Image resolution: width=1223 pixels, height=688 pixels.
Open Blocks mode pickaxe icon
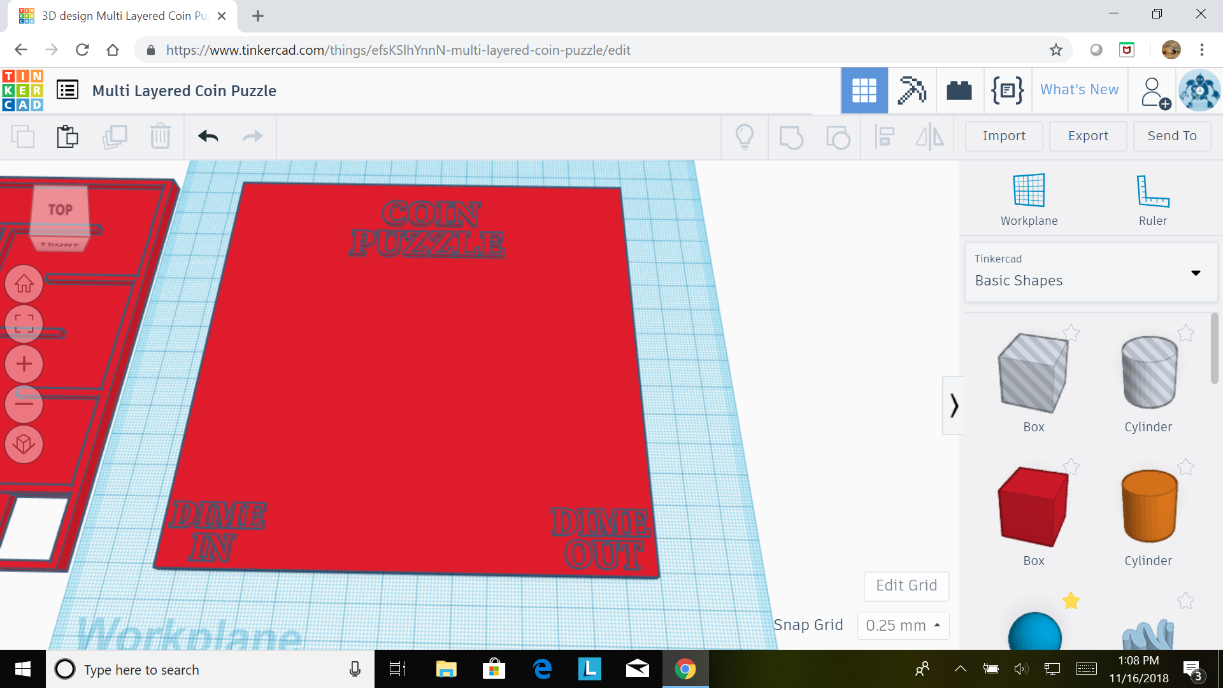click(912, 90)
